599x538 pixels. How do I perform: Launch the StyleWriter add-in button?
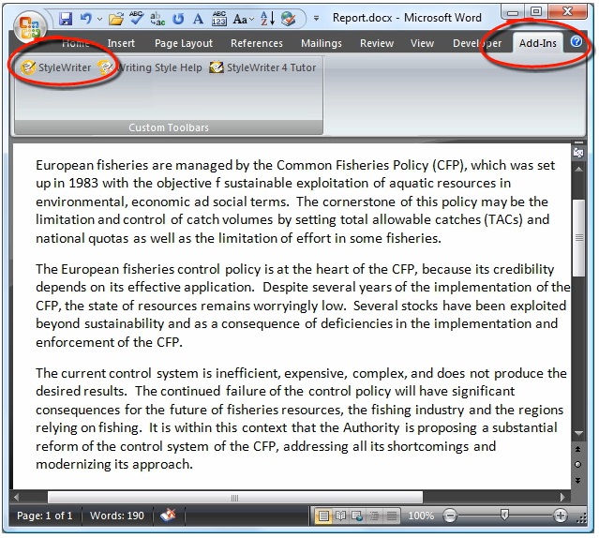[55, 67]
